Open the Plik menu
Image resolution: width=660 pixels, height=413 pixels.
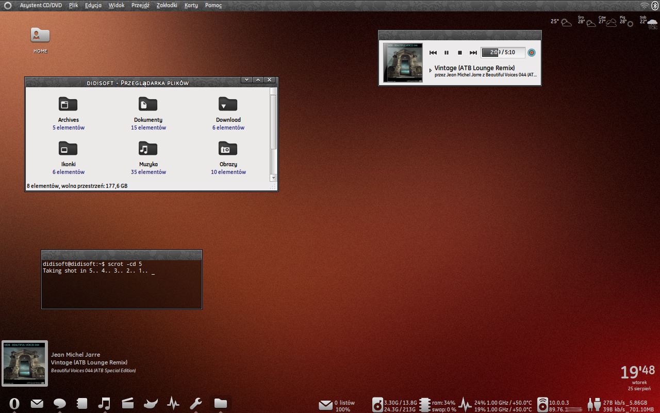point(73,5)
